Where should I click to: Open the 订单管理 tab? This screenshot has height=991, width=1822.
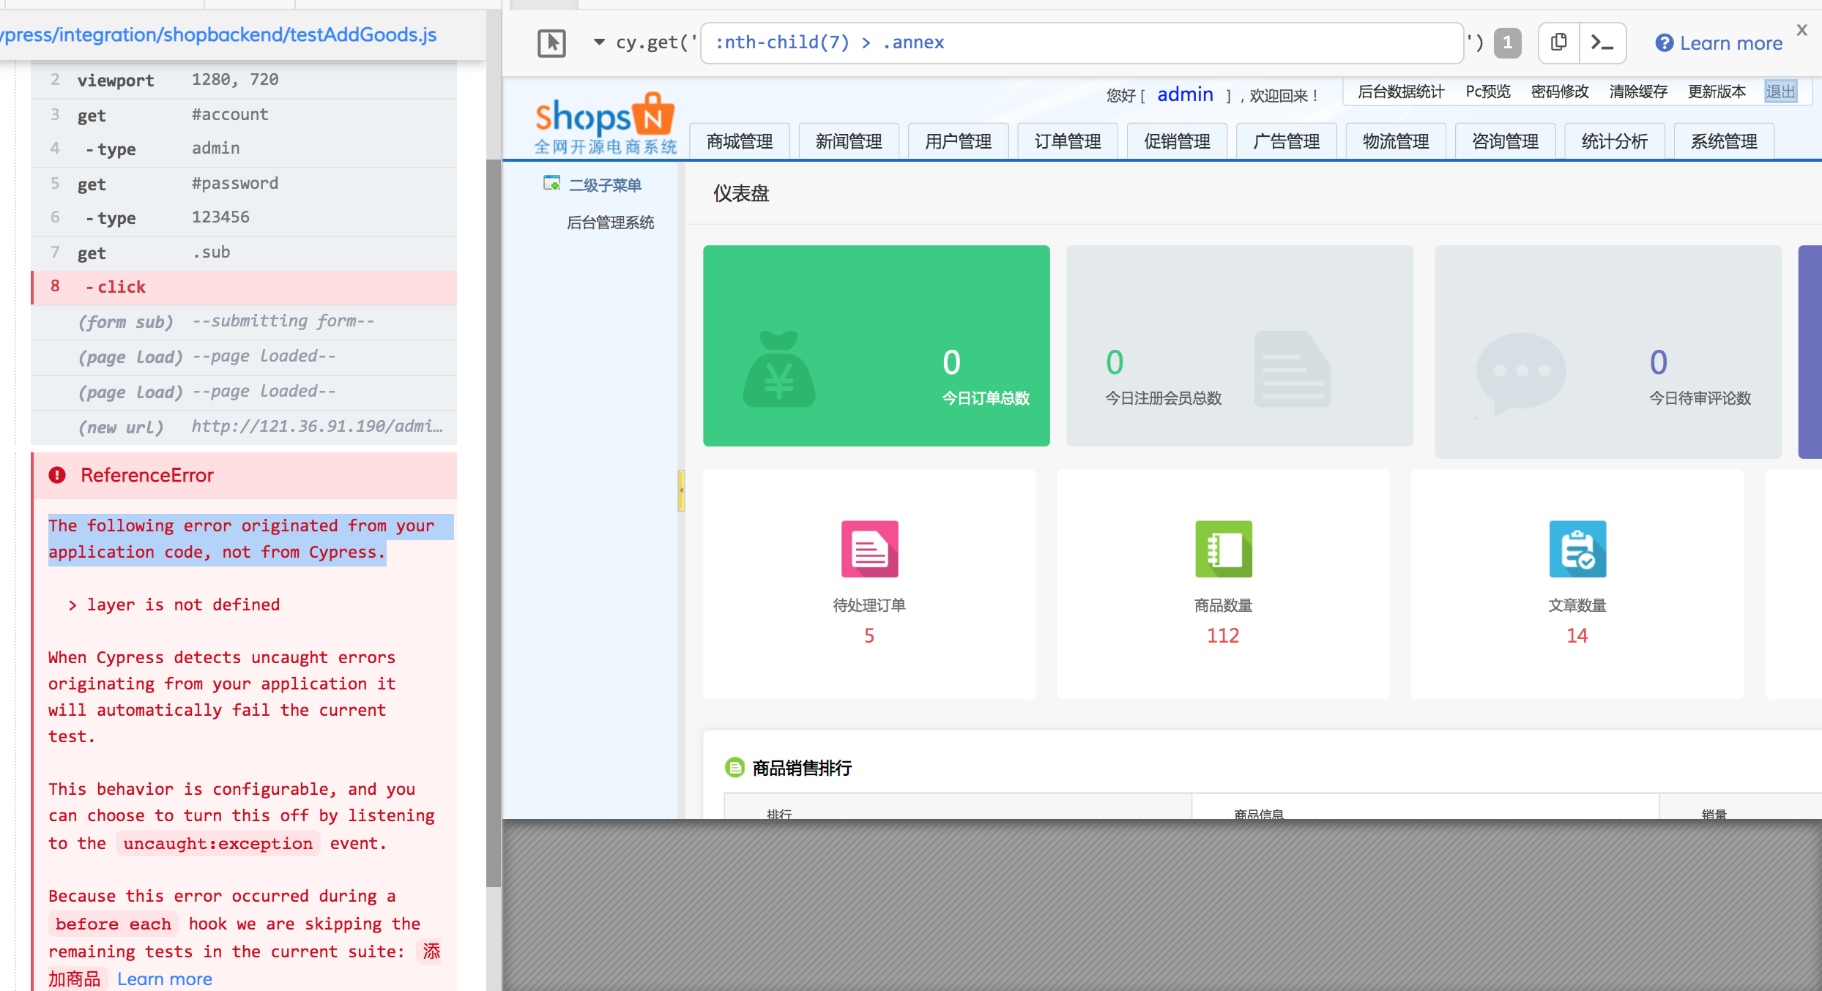1067,141
